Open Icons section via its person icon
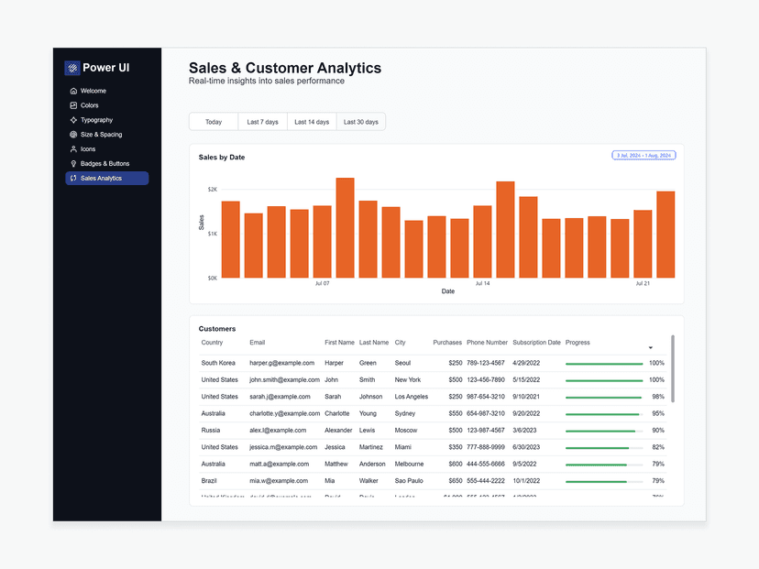This screenshot has width=759, height=569. coord(73,148)
